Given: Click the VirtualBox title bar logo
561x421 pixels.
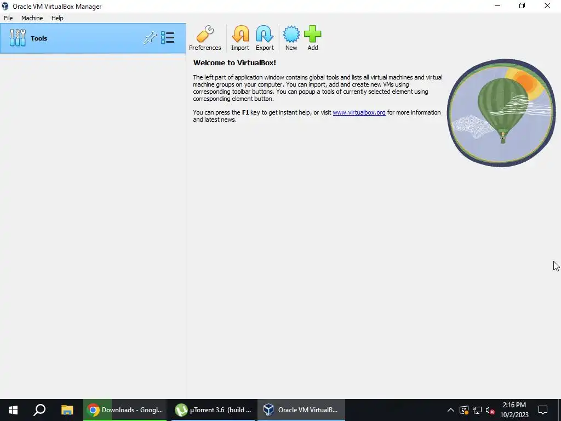Looking at the screenshot, I should [x=5, y=6].
